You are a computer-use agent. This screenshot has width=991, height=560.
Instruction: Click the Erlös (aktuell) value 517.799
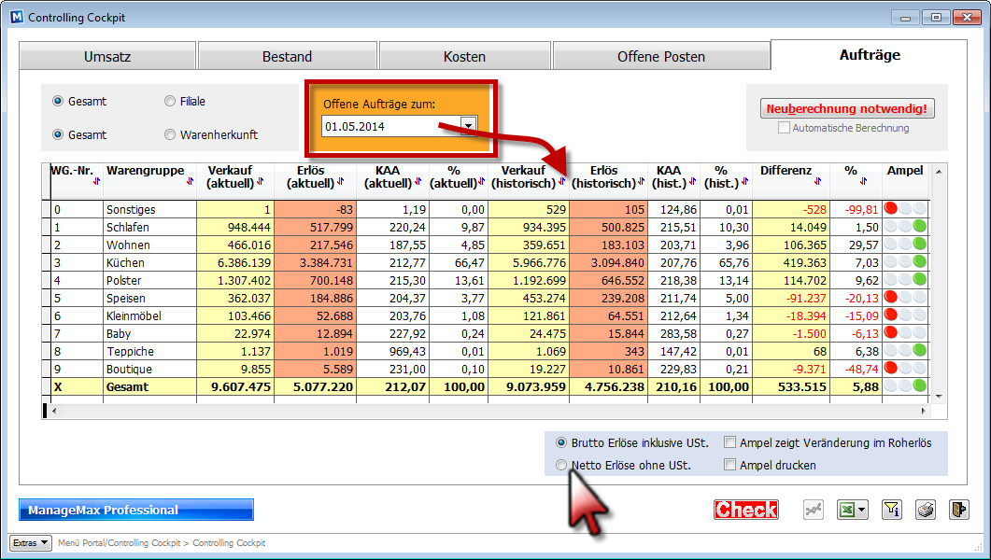(316, 228)
